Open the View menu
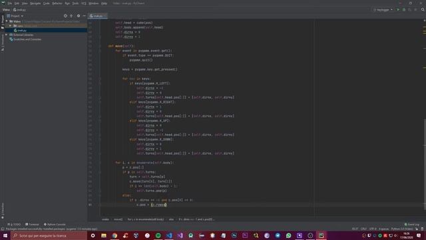Image resolution: width=426 pixels, height=240 pixels. (25, 3)
